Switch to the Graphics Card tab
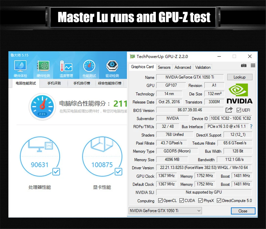The image size is (266, 229). click(x=142, y=67)
